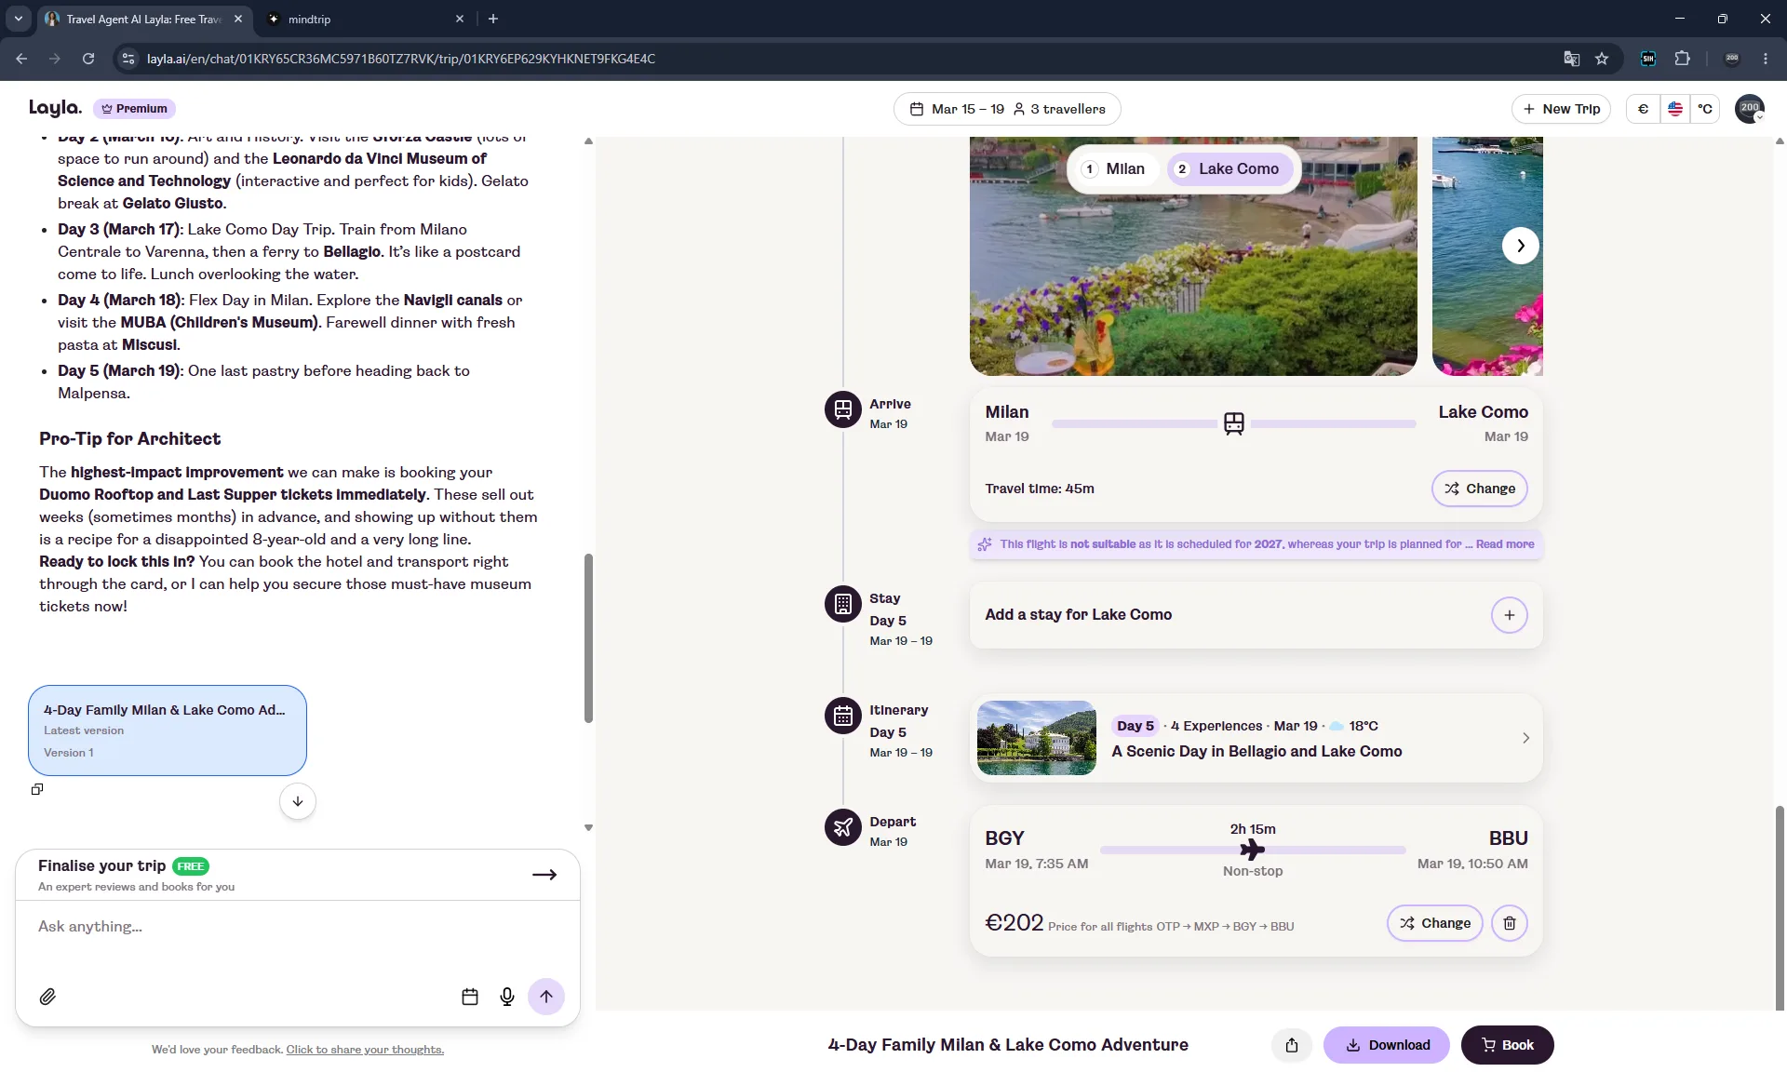The height and width of the screenshot is (1072, 1787).
Task: Type in the Ask anything field
Action: pos(298,927)
